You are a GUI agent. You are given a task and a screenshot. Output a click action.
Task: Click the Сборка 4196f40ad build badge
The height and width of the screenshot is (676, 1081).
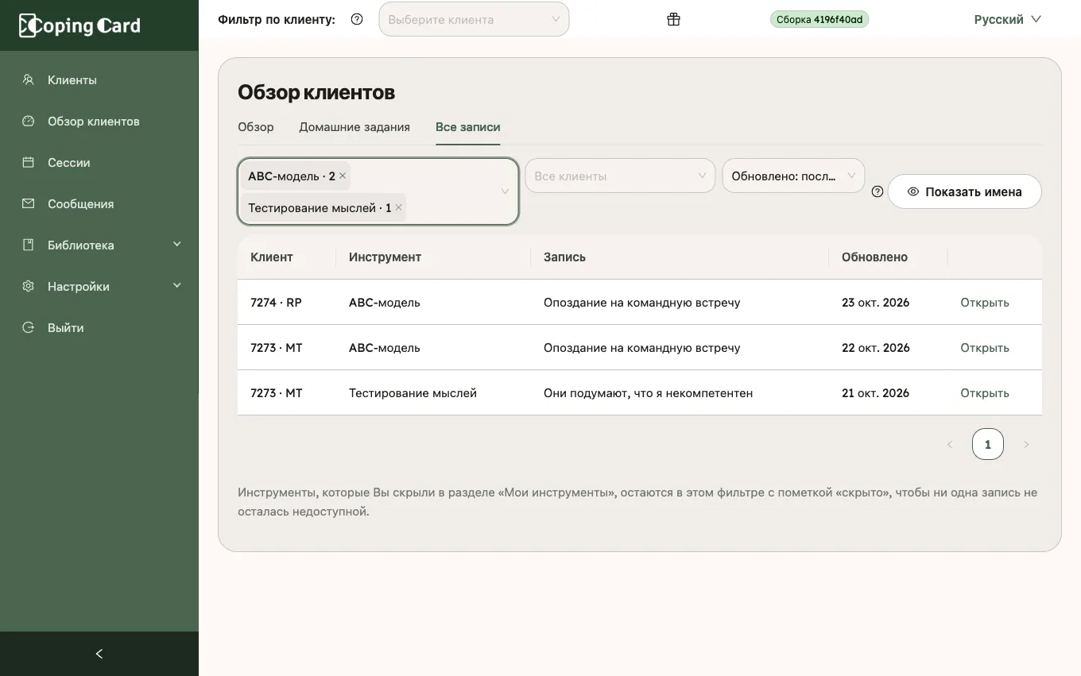(x=819, y=19)
